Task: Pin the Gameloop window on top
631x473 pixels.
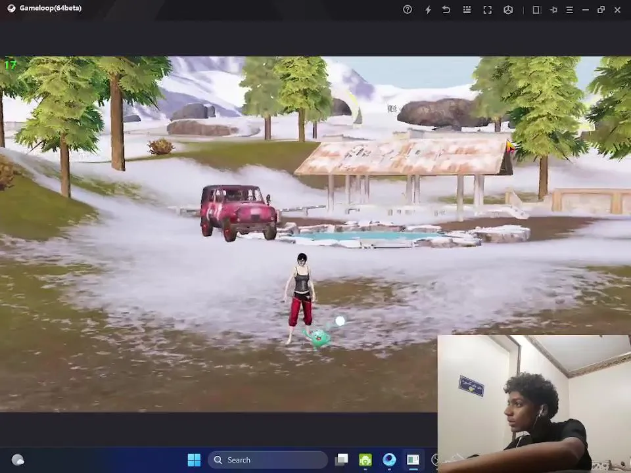Action: tap(553, 10)
